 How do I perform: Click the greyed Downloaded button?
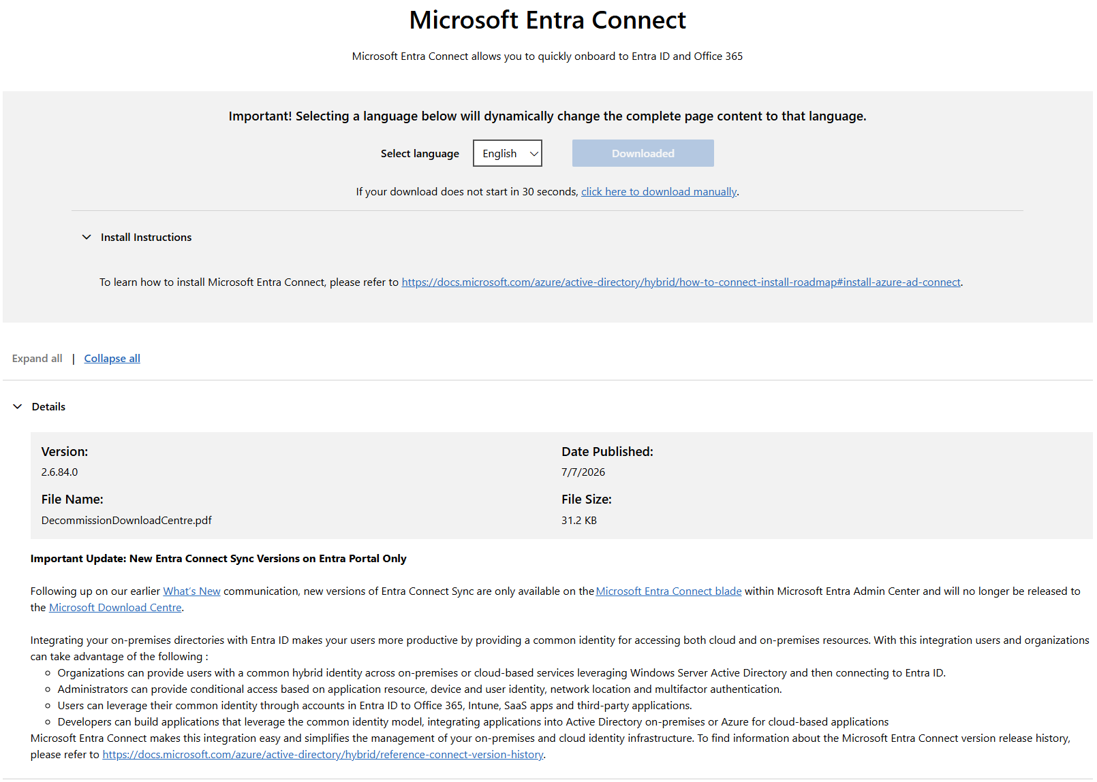(643, 153)
